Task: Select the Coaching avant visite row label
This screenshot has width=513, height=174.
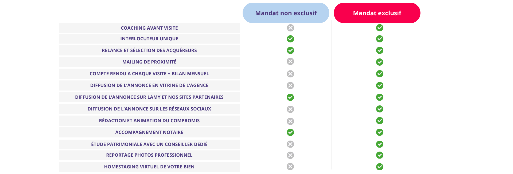Action: coord(149,28)
